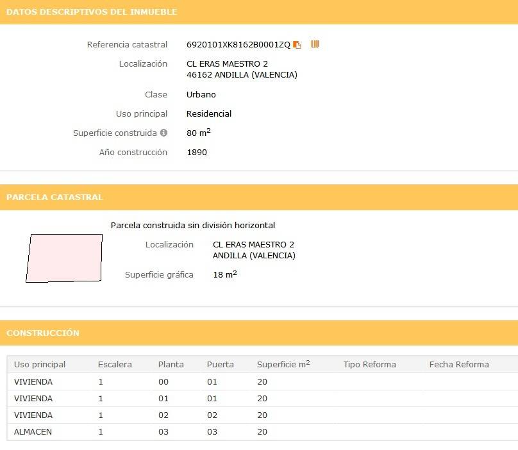Select the VIVIENDA row on planta 00
The height and width of the screenshot is (450, 518).
[x=262, y=381]
